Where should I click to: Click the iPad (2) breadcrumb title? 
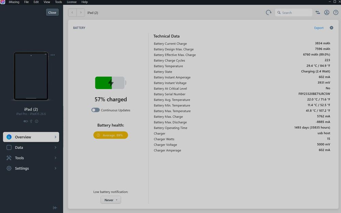pos(93,13)
